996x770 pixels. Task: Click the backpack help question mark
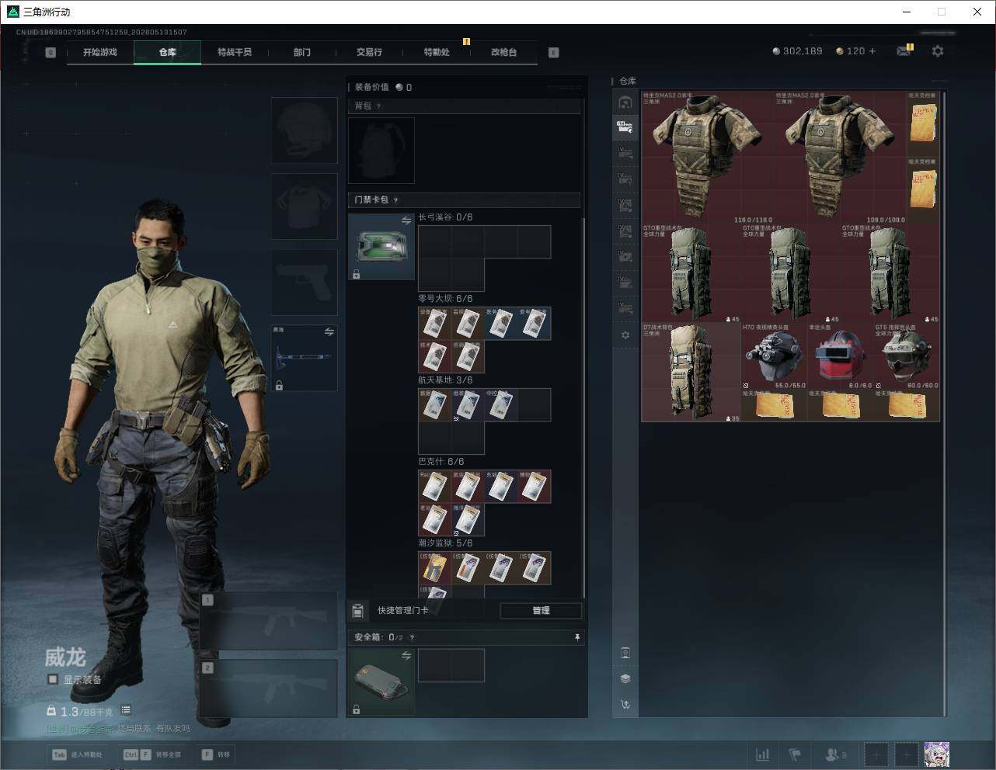[x=379, y=106]
